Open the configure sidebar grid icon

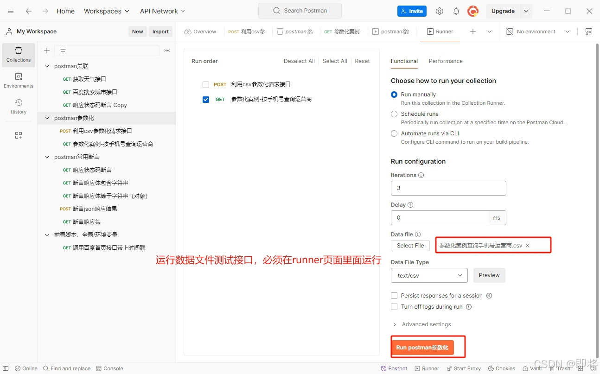tap(19, 135)
